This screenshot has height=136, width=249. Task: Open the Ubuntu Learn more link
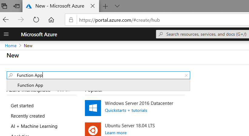point(116,133)
